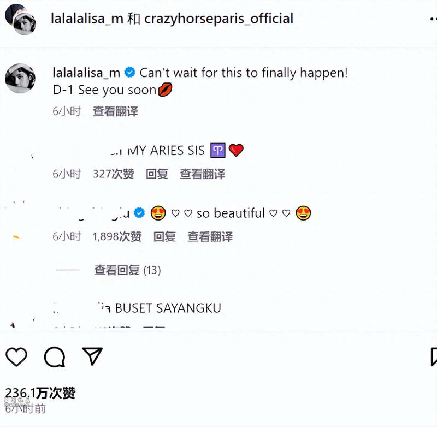This screenshot has width=437, height=428.
Task: Open comments with the speech bubble icon
Action: [55, 356]
